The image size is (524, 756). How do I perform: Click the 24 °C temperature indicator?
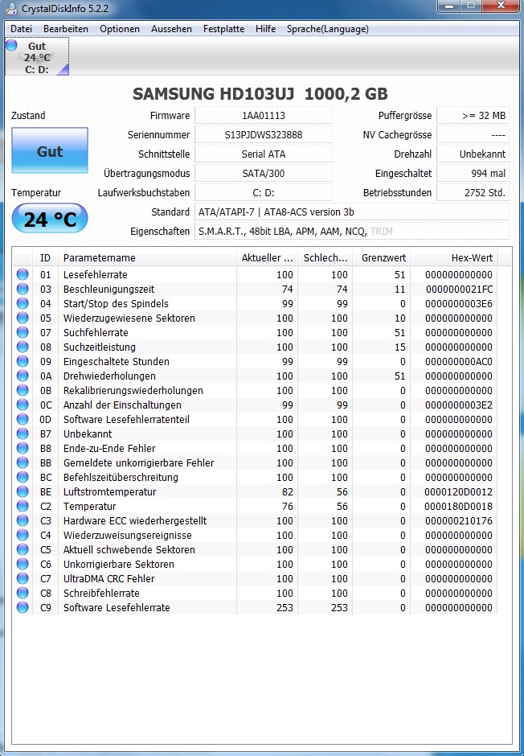(50, 220)
